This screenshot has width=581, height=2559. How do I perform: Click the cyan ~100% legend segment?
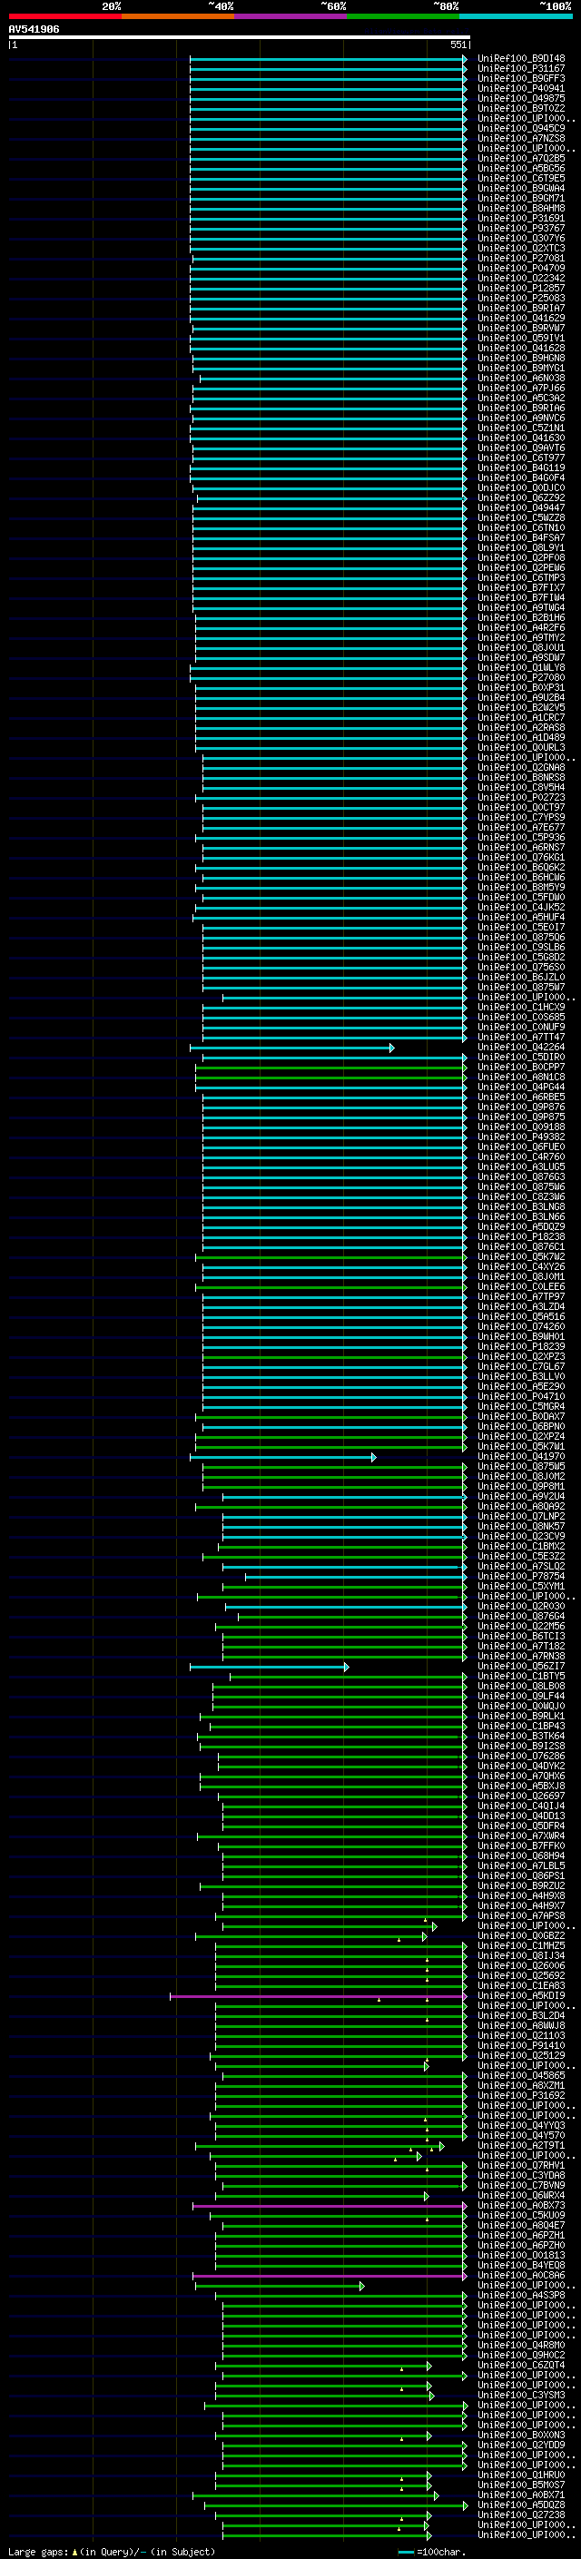tap(516, 16)
